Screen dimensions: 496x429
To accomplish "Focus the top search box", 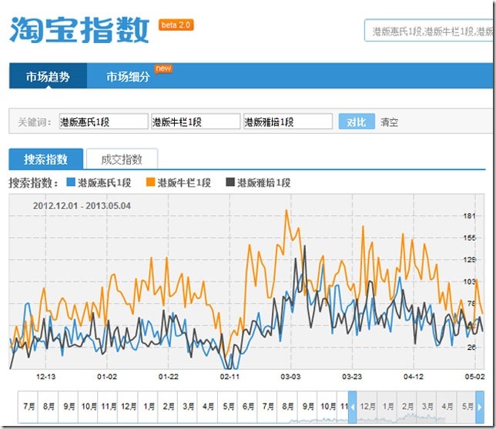I will [429, 32].
